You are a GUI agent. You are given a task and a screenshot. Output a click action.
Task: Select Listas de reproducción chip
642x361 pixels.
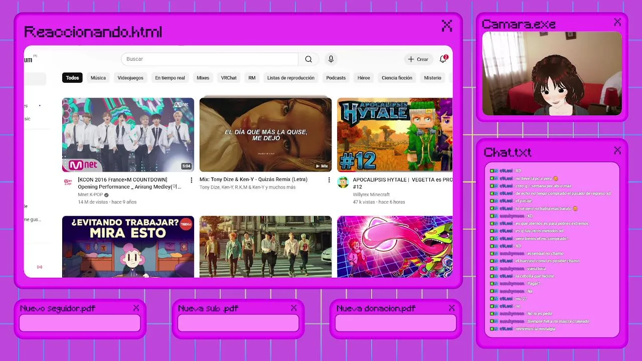[291, 78]
